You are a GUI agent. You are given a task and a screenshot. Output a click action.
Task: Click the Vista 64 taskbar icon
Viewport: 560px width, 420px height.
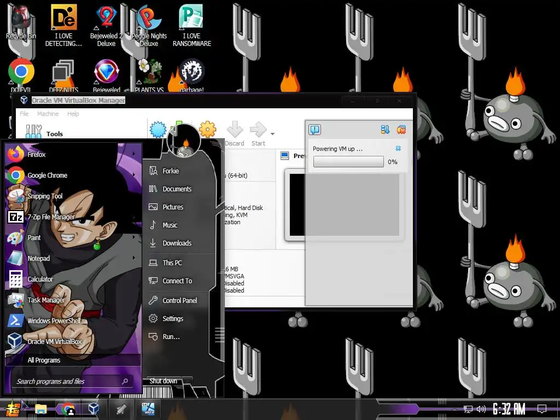click(148, 409)
